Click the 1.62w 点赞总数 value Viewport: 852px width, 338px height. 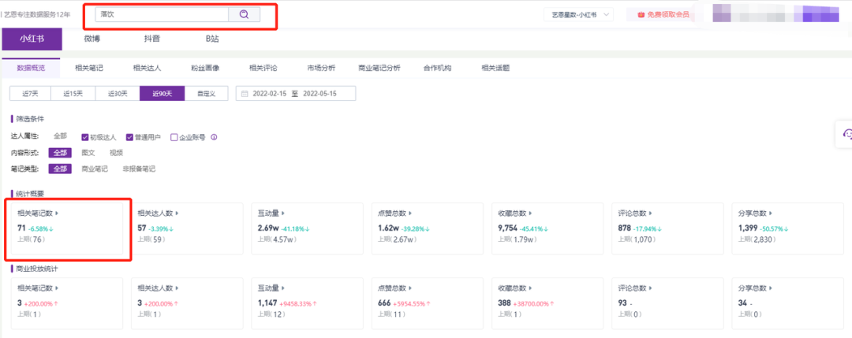point(388,228)
